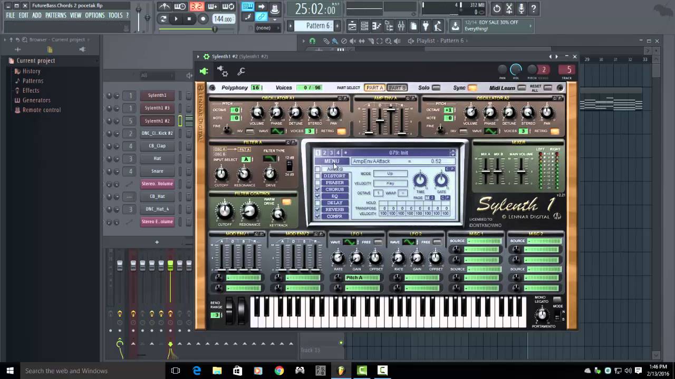
Task: Open the arpeggiator Velocity 'Key' dropdown
Action: pyautogui.click(x=390, y=183)
